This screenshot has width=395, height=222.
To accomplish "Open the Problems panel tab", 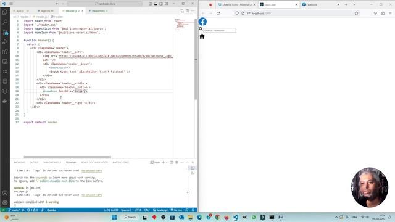I will point(19,163).
